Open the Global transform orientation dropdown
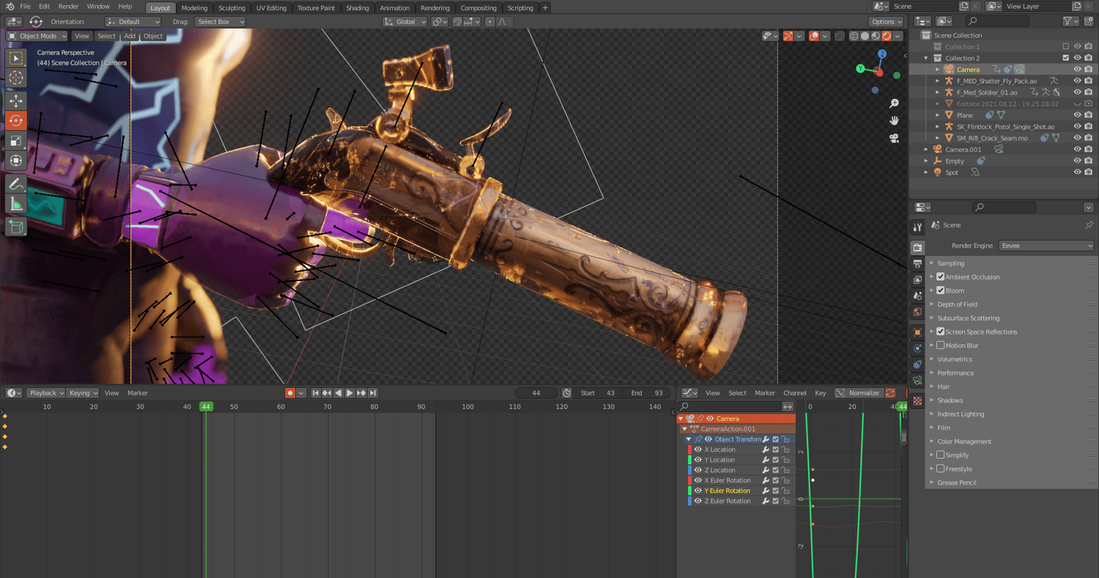Image resolution: width=1099 pixels, height=578 pixels. (x=405, y=22)
